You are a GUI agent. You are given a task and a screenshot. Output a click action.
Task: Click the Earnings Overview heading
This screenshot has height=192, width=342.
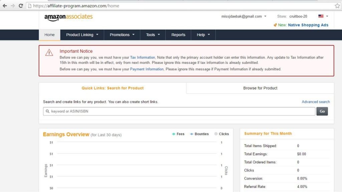[66, 134]
